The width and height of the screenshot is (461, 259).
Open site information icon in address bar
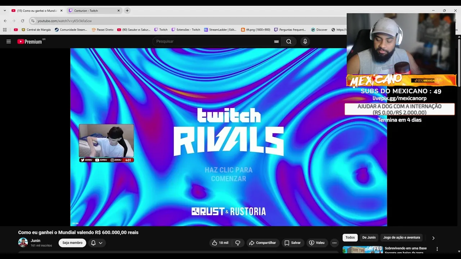pyautogui.click(x=33, y=21)
